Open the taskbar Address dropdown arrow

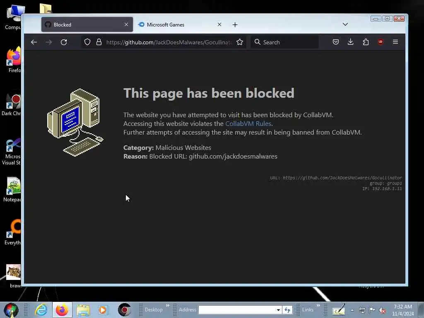tap(278, 310)
